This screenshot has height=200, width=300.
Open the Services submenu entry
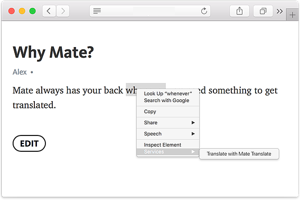click(168, 152)
